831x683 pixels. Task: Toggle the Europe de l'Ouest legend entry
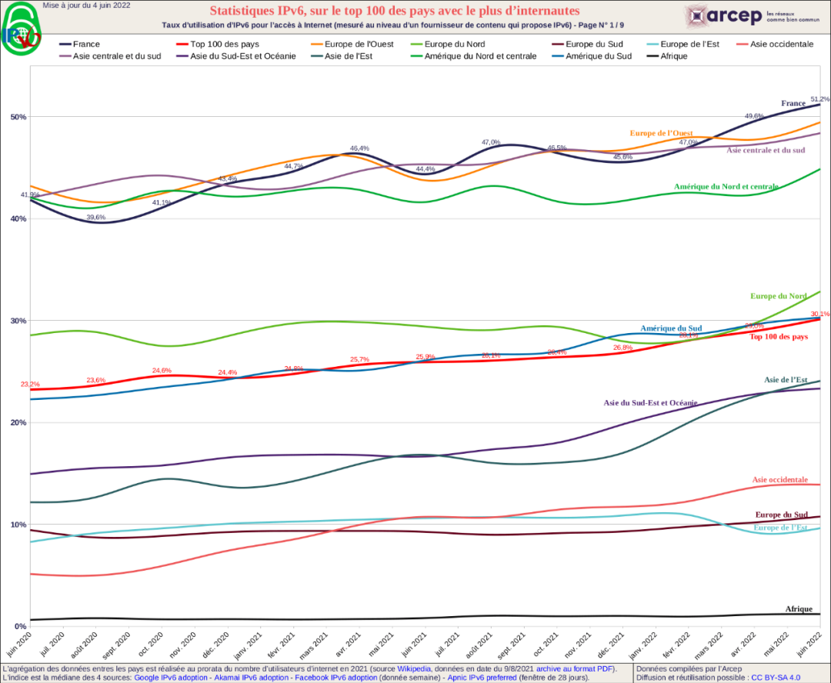click(x=359, y=45)
